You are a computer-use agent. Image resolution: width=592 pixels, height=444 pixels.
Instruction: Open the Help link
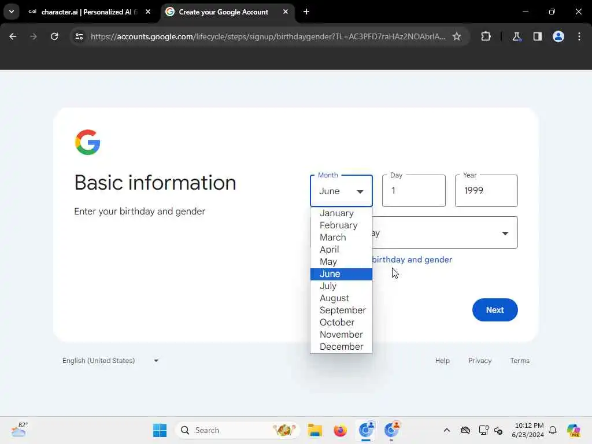442,361
